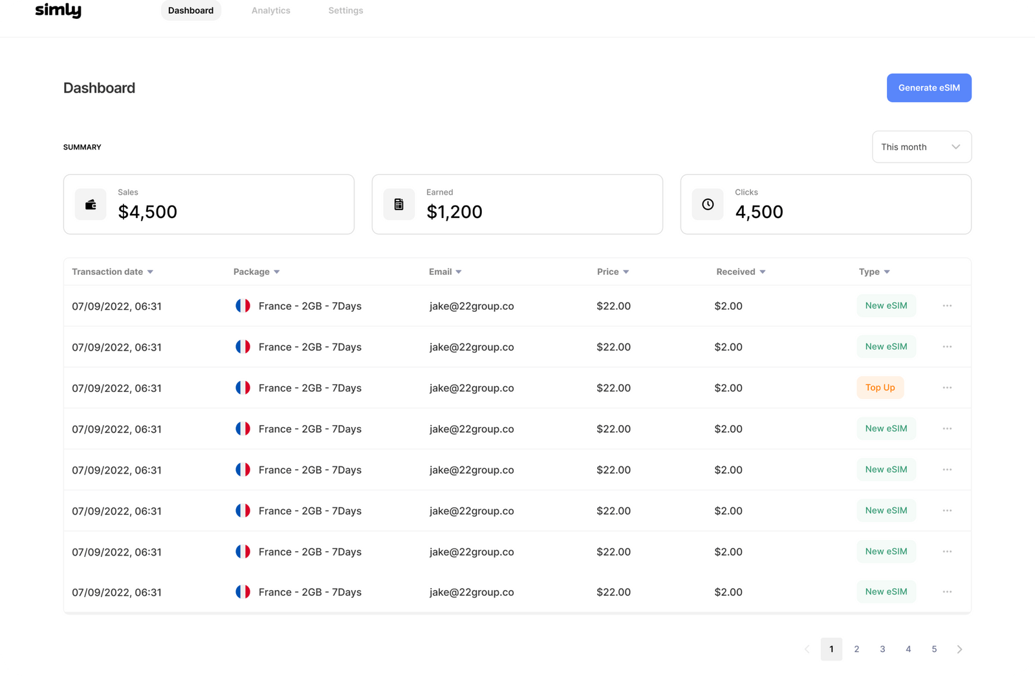This screenshot has height=676, width=1035.
Task: Open the three-dot menu on the Top Up row
Action: click(947, 387)
